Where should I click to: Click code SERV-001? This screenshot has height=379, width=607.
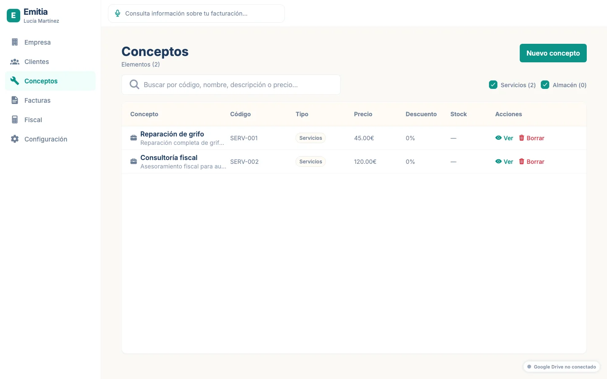click(244, 138)
